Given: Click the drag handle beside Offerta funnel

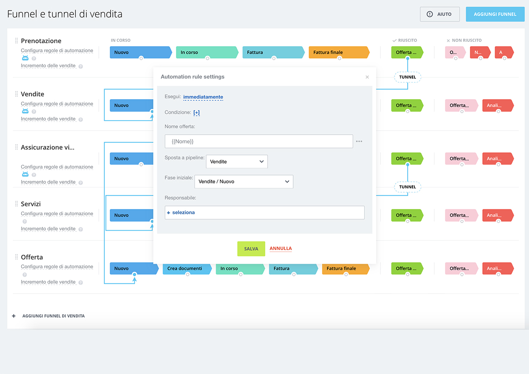Looking at the screenshot, I should pyautogui.click(x=16, y=257).
